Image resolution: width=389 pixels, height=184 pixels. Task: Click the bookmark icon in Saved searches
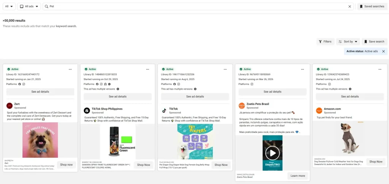pos(361,6)
